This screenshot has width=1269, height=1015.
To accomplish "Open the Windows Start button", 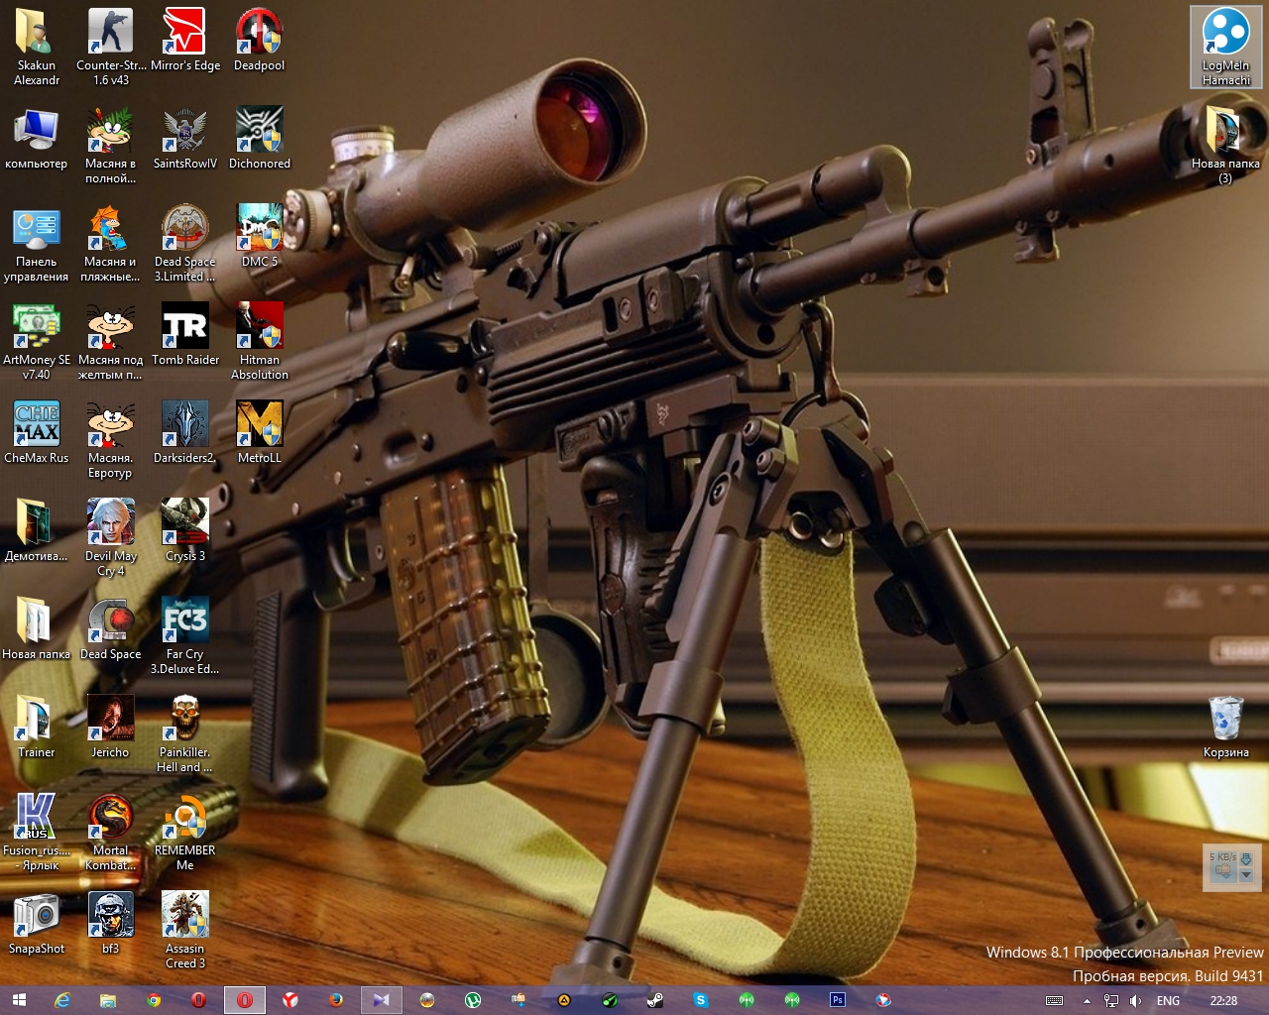I will pos(19,1000).
